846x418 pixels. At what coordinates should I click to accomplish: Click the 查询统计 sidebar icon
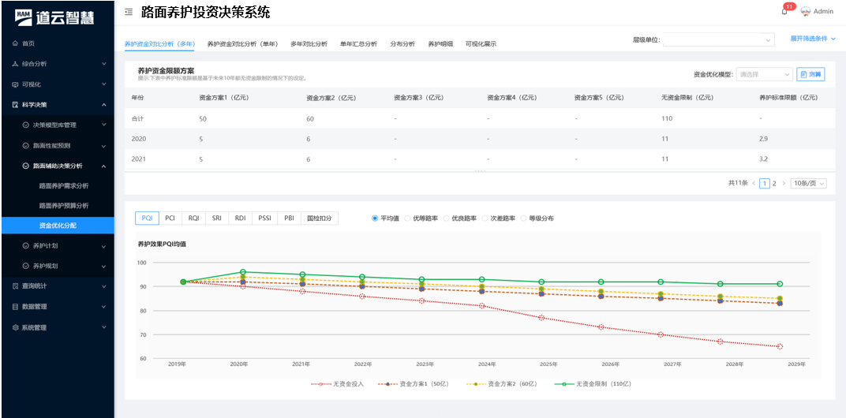click(15, 286)
